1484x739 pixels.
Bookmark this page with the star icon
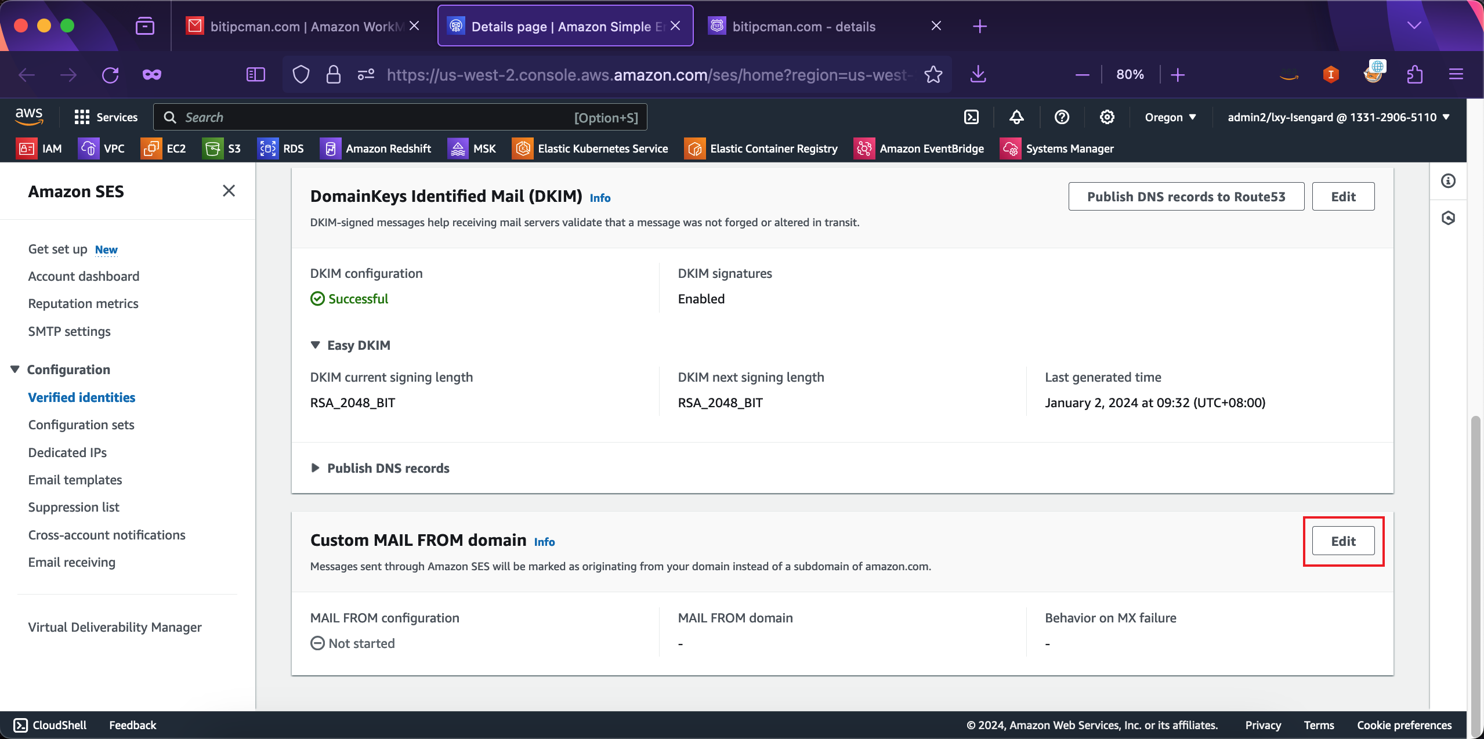click(x=933, y=75)
